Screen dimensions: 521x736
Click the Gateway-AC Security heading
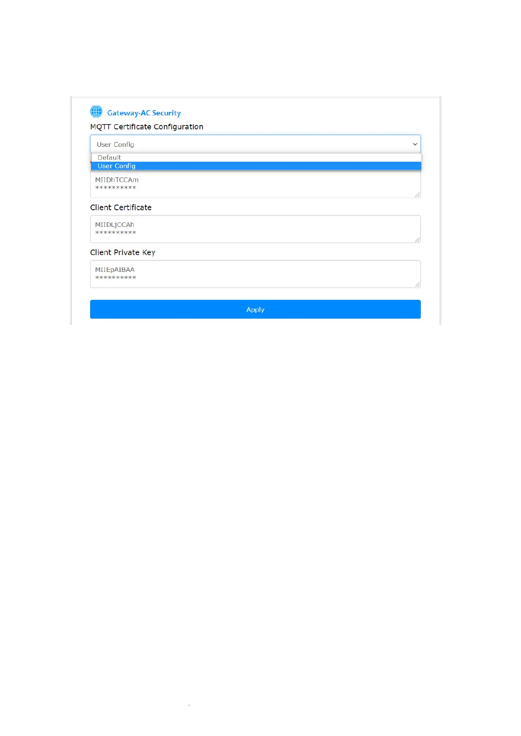pyautogui.click(x=144, y=113)
